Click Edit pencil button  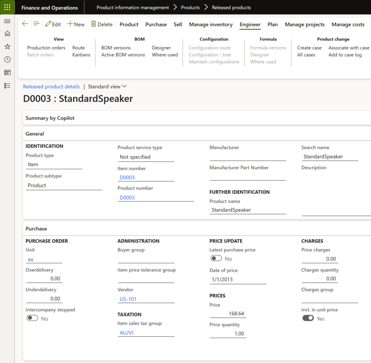(53, 24)
